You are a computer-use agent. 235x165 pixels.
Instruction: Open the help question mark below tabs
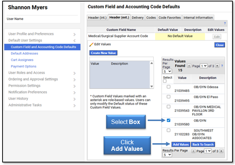(x=224, y=23)
